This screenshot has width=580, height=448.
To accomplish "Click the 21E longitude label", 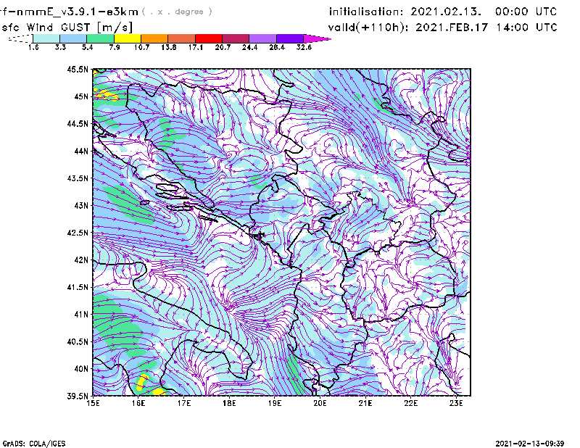I will pos(365,403).
